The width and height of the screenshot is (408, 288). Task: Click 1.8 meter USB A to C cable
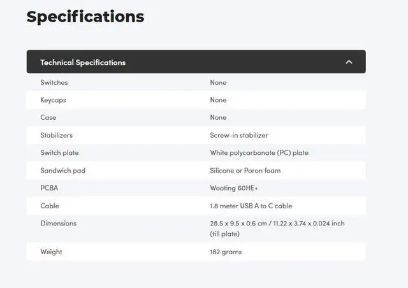[251, 206]
